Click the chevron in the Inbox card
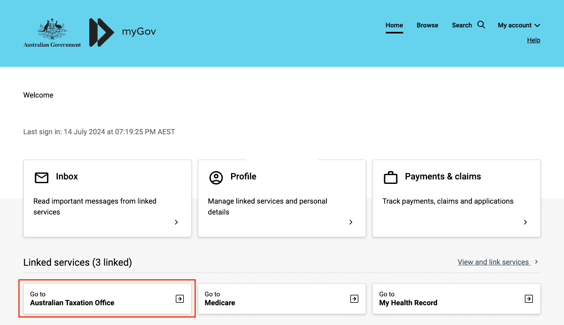Image resolution: width=564 pixels, height=325 pixels. (x=176, y=222)
